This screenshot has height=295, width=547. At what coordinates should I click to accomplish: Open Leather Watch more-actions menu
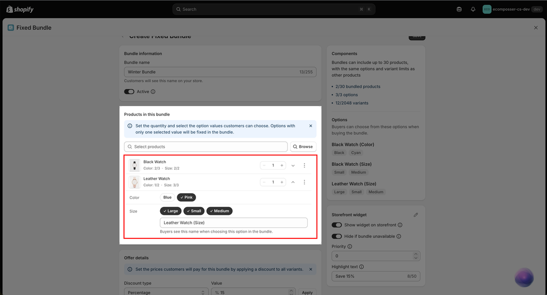point(304,182)
